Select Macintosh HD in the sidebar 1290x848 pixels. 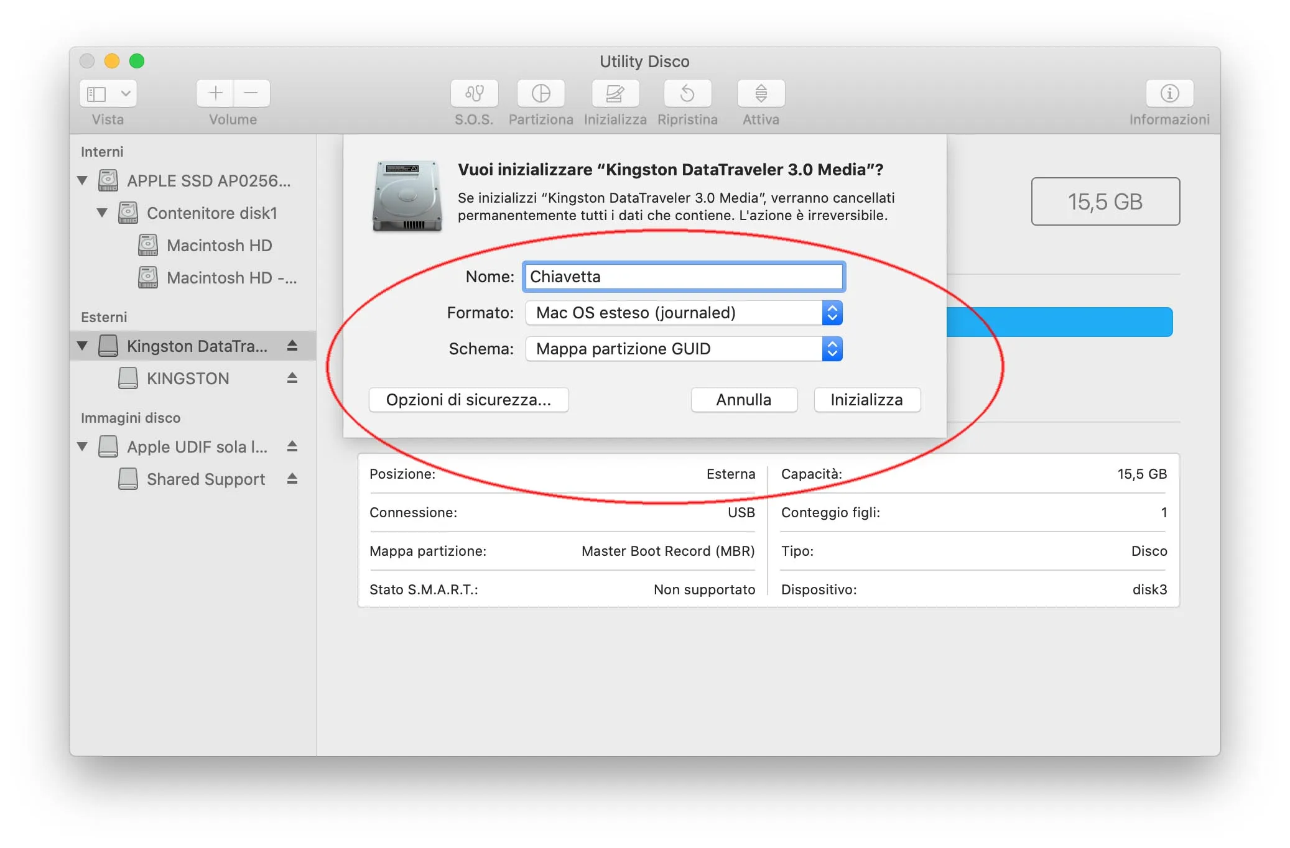(x=220, y=245)
